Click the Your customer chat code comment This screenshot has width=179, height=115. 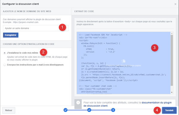click(98, 86)
